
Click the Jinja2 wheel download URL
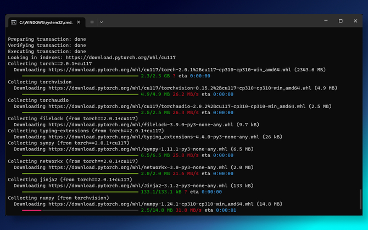click(138, 186)
